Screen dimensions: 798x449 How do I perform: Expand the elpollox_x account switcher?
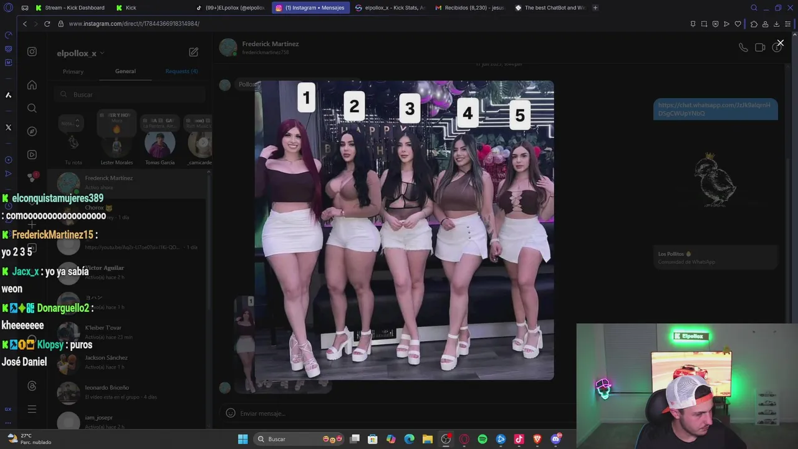click(80, 54)
